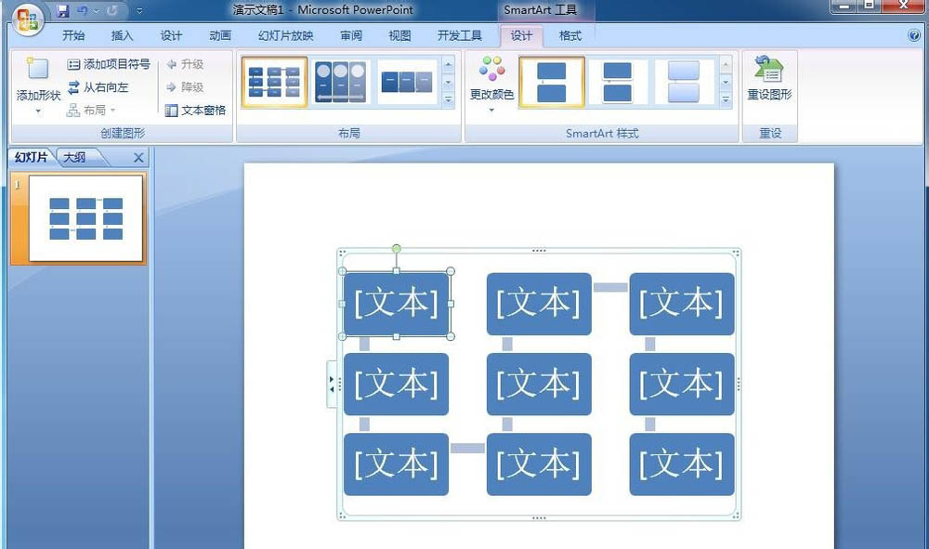
Task: Select the third light SmartArt style thumbnail
Action: click(684, 82)
